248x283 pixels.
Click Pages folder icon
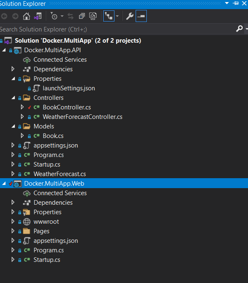click(27, 231)
